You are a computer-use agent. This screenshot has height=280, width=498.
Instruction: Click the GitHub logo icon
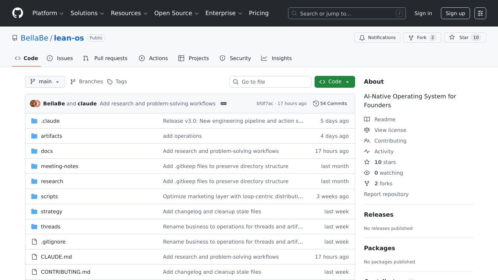point(18,13)
